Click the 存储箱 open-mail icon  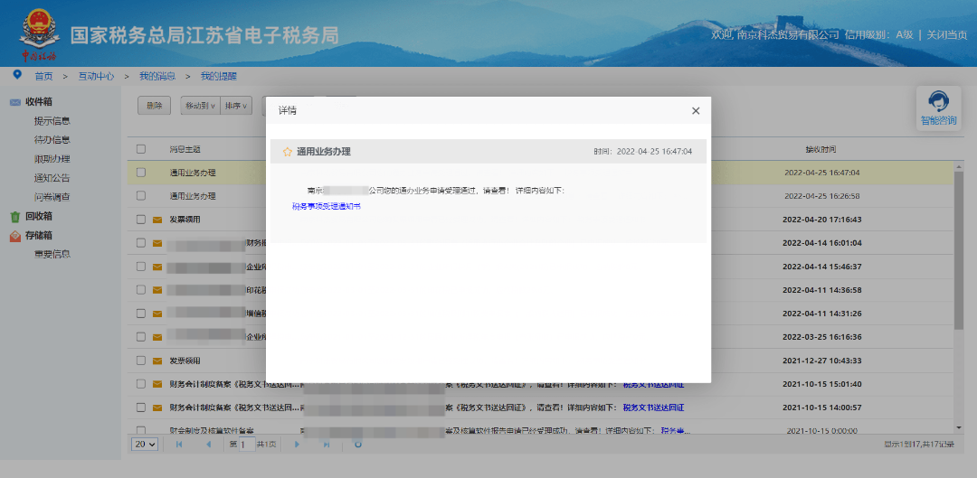click(15, 236)
